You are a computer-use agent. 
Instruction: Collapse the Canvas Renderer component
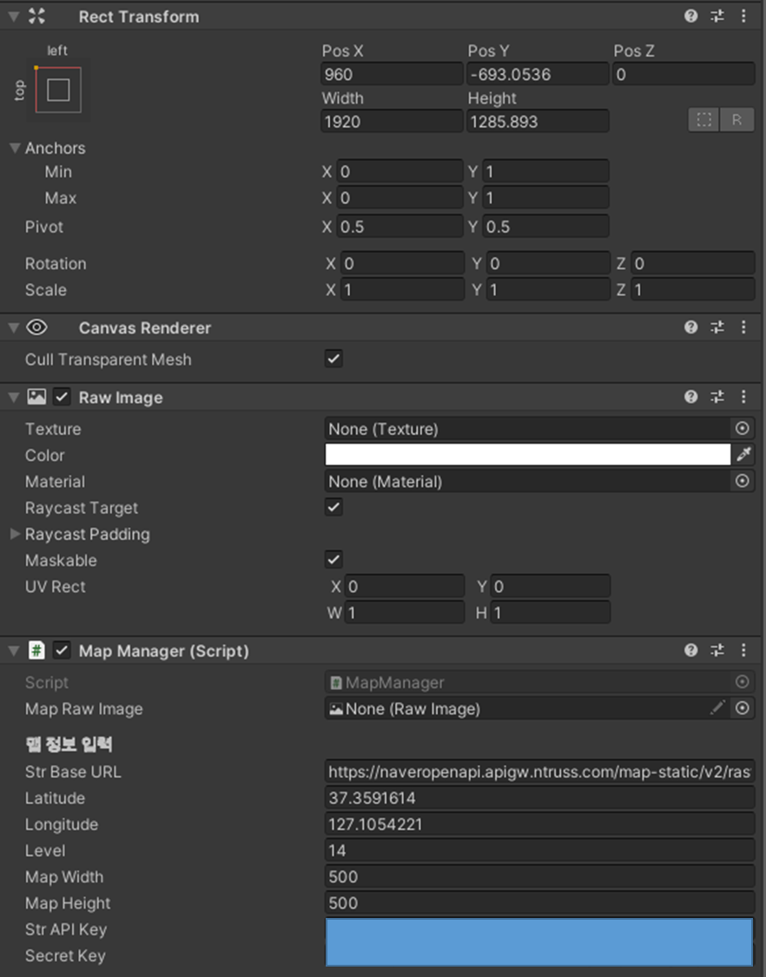pyautogui.click(x=13, y=327)
